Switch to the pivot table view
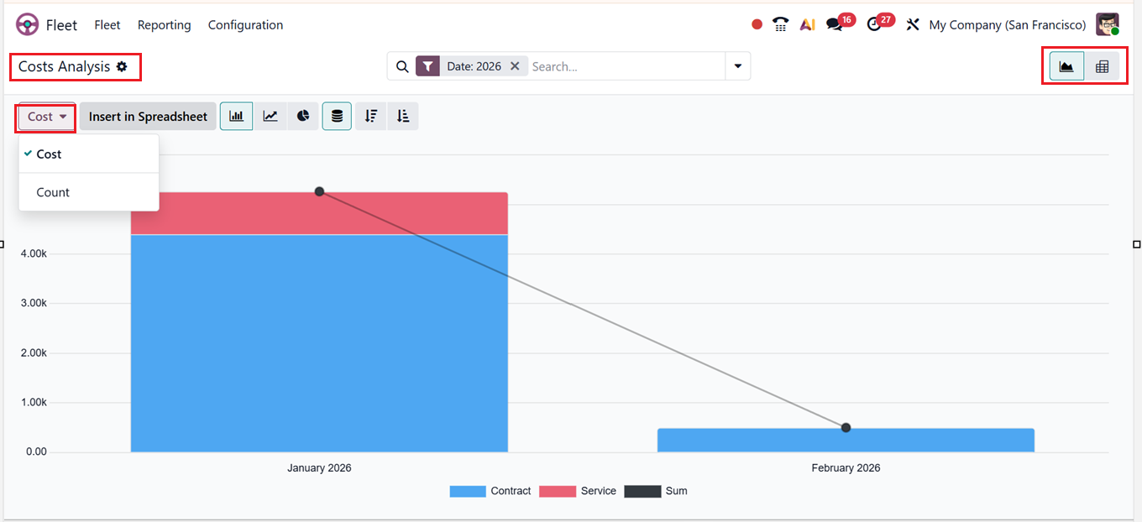Viewport: 1142px width, 522px height. point(1102,67)
